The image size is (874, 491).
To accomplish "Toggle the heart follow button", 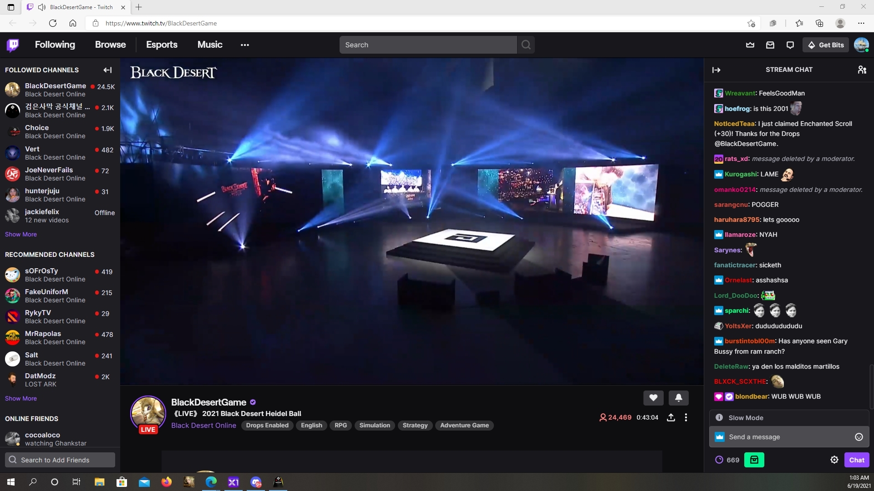I will tap(653, 398).
